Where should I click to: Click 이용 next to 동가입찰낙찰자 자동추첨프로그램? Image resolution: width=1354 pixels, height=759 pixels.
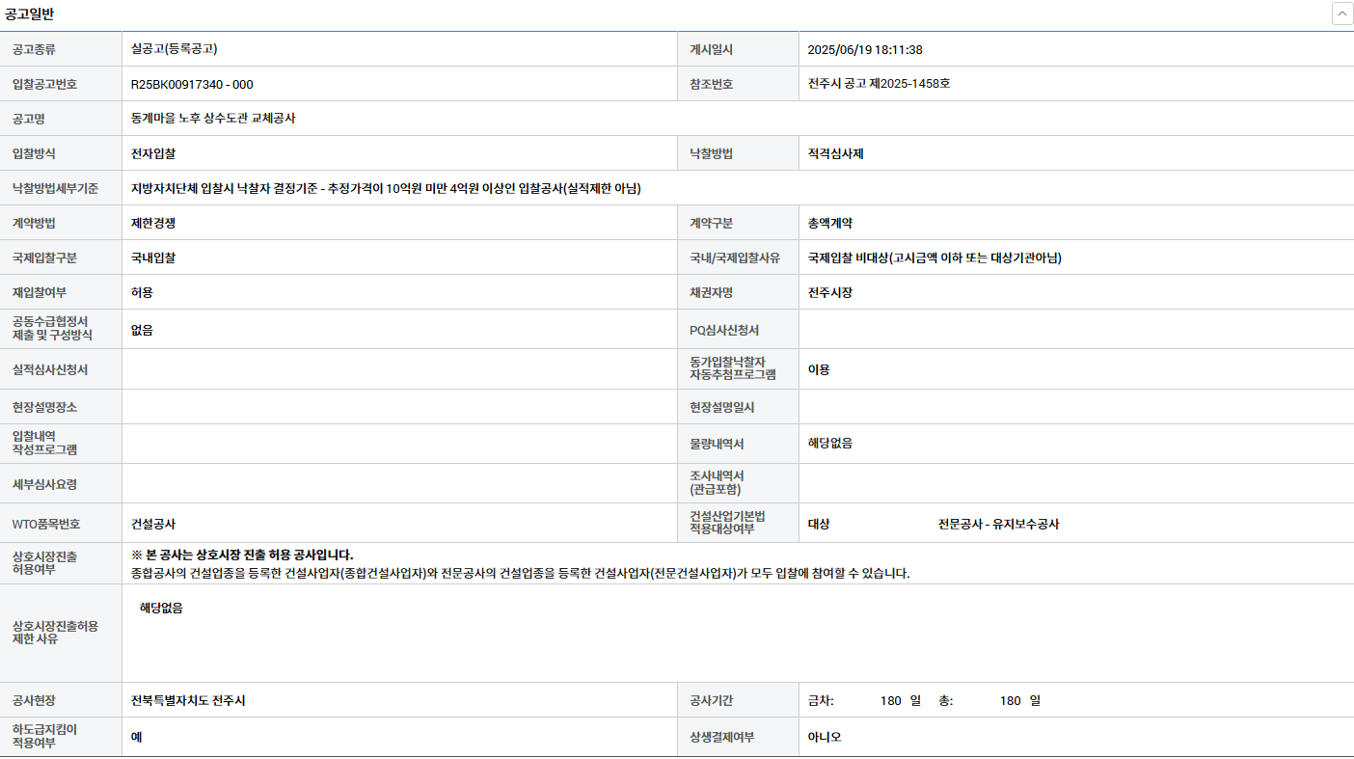[819, 369]
